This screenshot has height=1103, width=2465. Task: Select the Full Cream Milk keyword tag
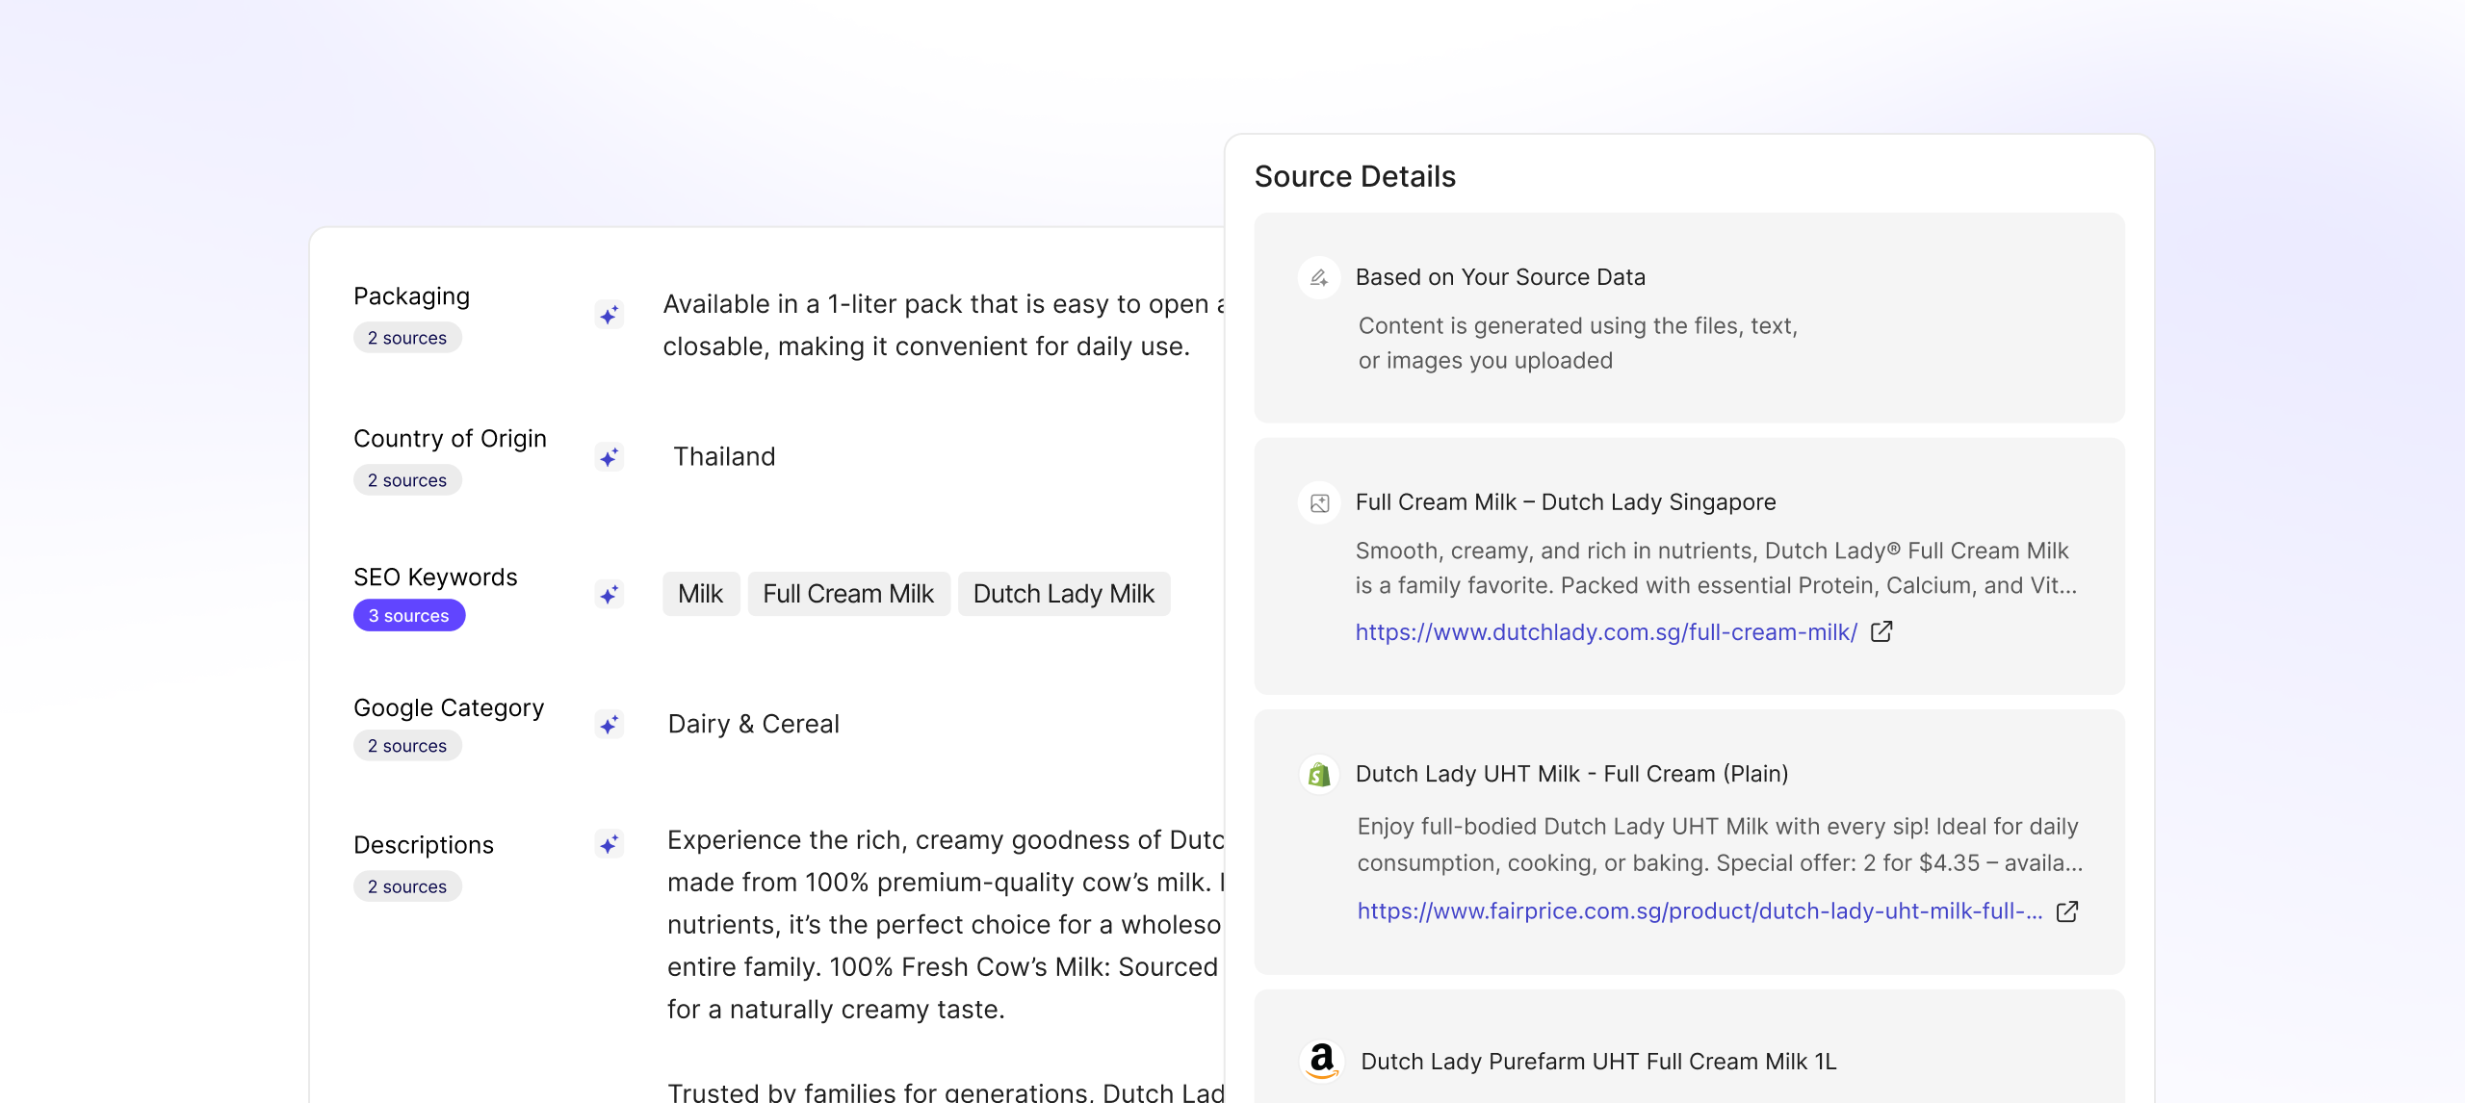[x=848, y=594]
